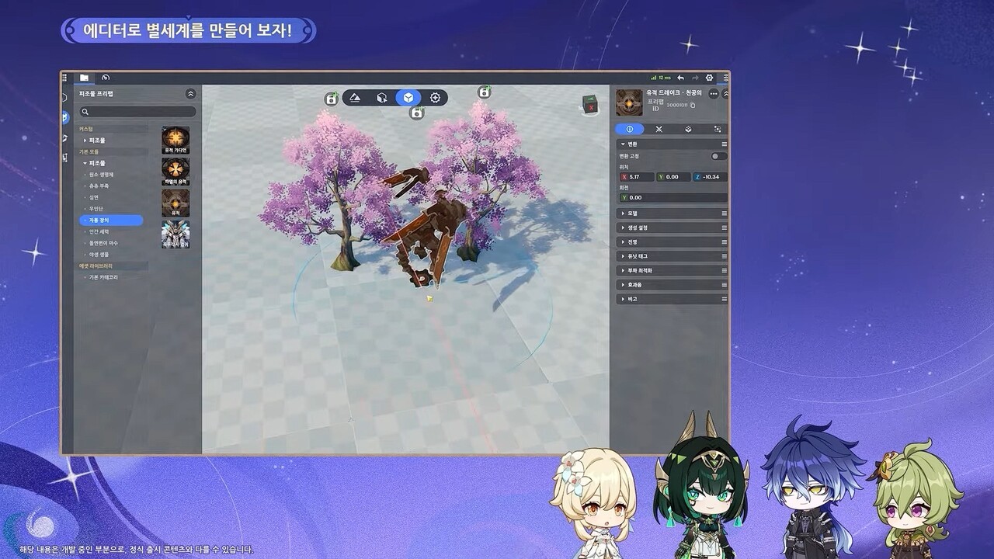Click the undo arrow in top bar

coord(681,78)
